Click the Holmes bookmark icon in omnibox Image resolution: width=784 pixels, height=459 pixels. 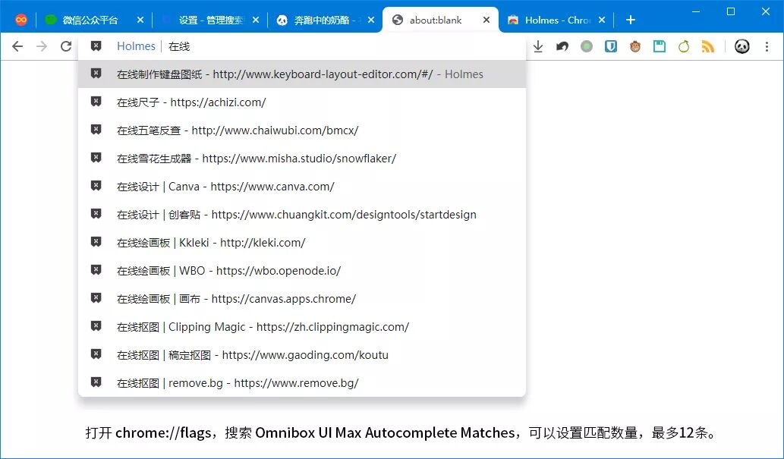click(x=96, y=46)
